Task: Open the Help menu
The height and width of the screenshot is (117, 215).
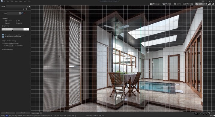Action: 29,1
